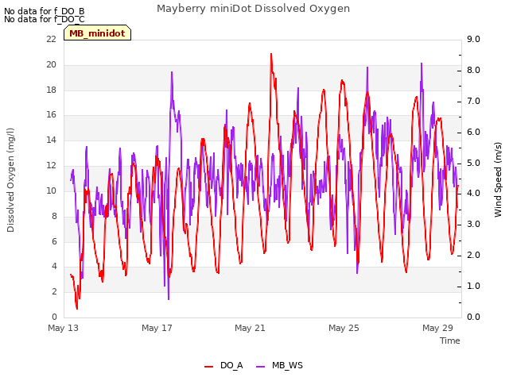Click the chart title Mayberry miniDot Dissolved Oxygen
Screen dimensions: 509x381
253,9
